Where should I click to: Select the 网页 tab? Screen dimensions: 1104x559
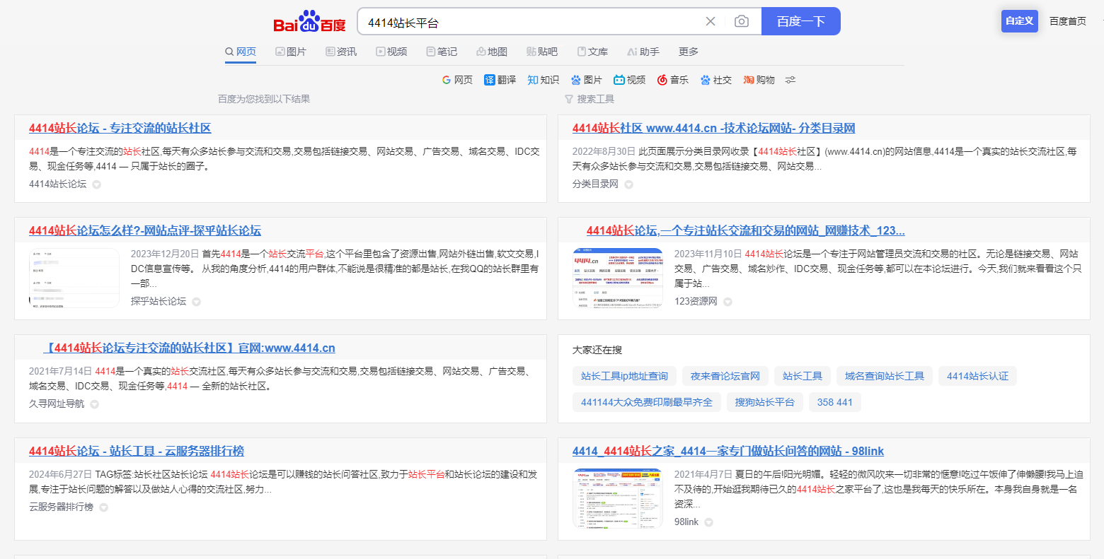(241, 52)
